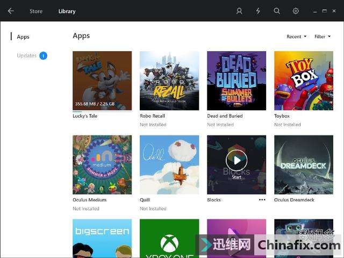Open the Toybox thumbnail
344x258 pixels.
click(304, 81)
